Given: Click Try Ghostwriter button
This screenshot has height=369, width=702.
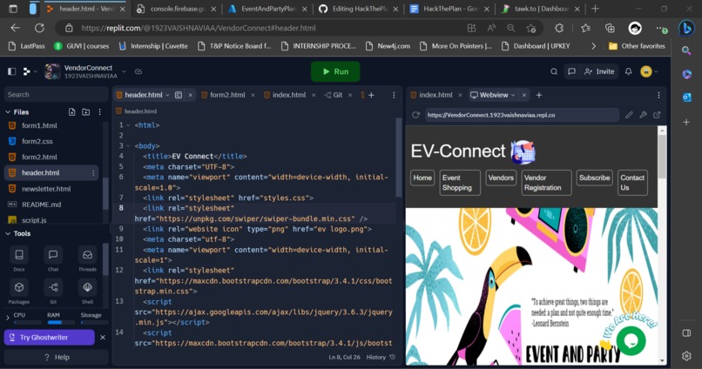Looking at the screenshot, I should pyautogui.click(x=50, y=338).
